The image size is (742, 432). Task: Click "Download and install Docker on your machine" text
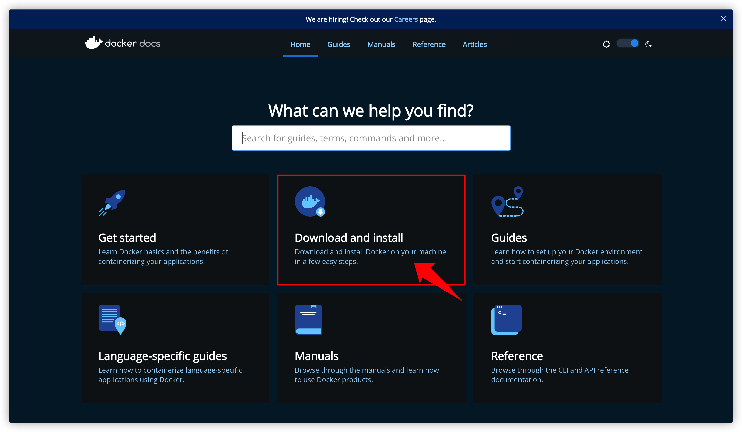(x=370, y=252)
